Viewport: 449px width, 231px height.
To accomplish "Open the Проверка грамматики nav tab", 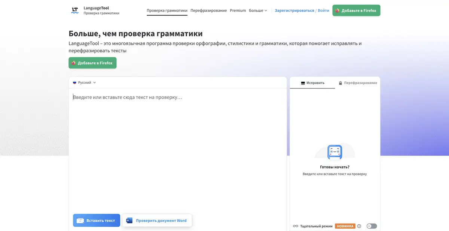I will click(x=167, y=10).
